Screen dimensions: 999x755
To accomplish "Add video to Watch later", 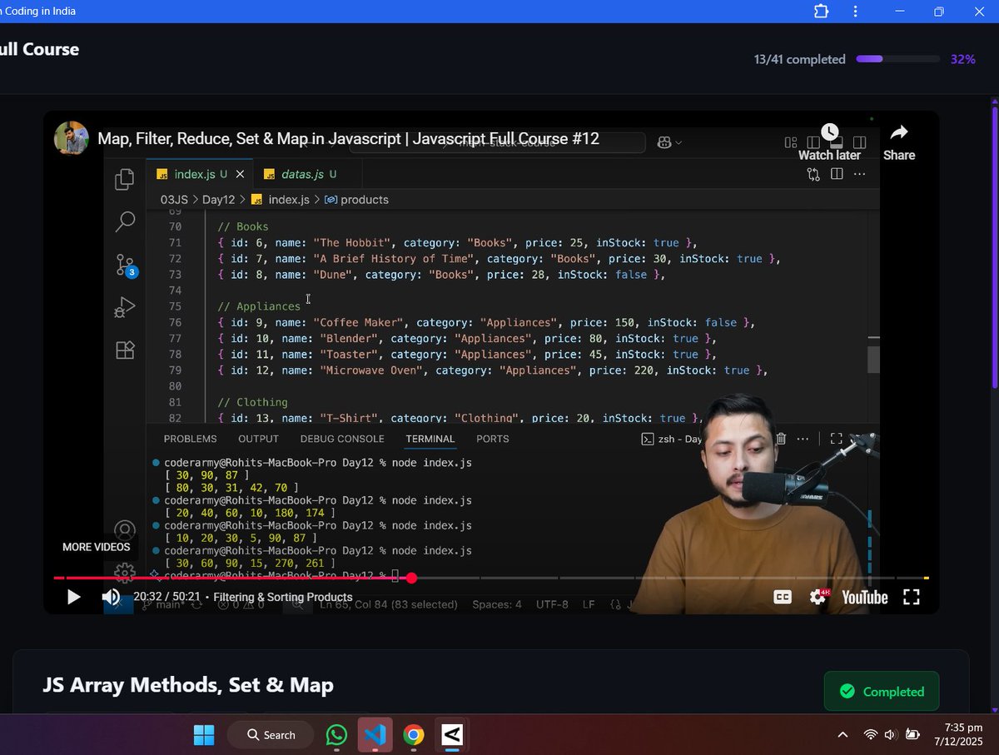I will [x=829, y=142].
